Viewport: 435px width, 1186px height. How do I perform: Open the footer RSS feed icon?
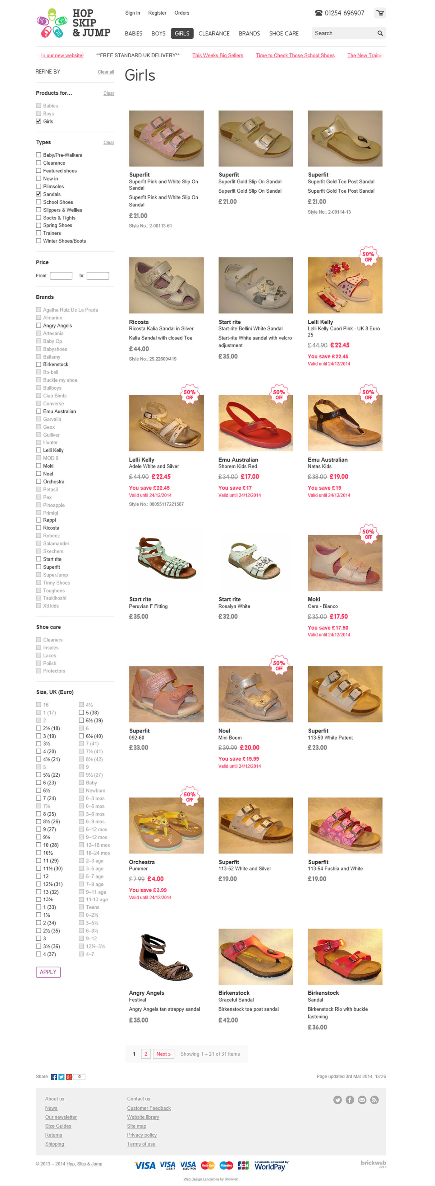coord(374,1099)
